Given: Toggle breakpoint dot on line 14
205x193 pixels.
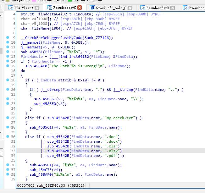Looking at the screenshot, I should [8, 61].
